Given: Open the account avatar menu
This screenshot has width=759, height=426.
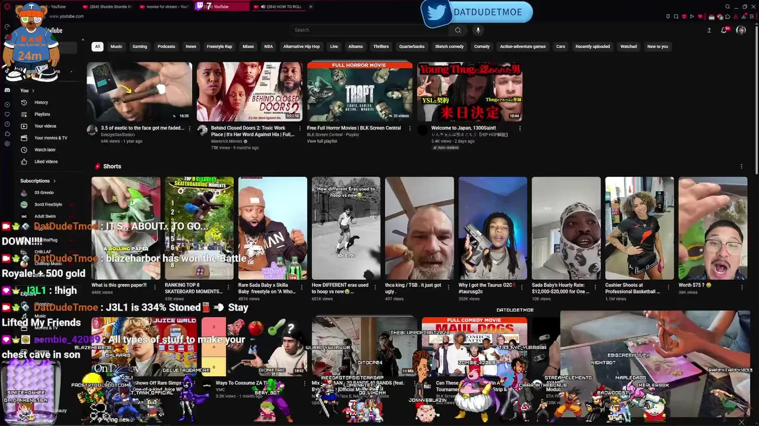Looking at the screenshot, I should pyautogui.click(x=741, y=30).
